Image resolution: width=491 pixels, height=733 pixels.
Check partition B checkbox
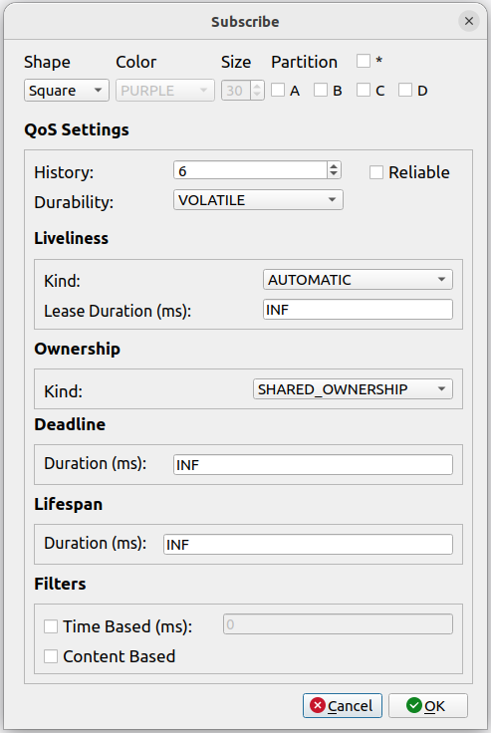point(321,90)
